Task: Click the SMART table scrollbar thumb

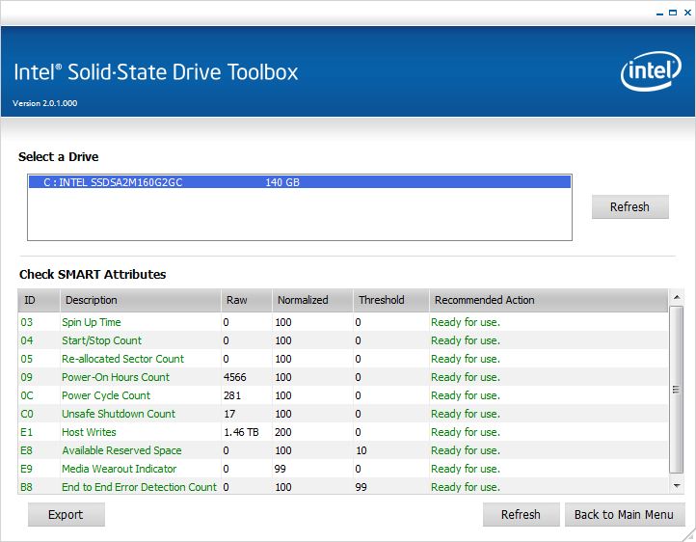Action: [676, 390]
